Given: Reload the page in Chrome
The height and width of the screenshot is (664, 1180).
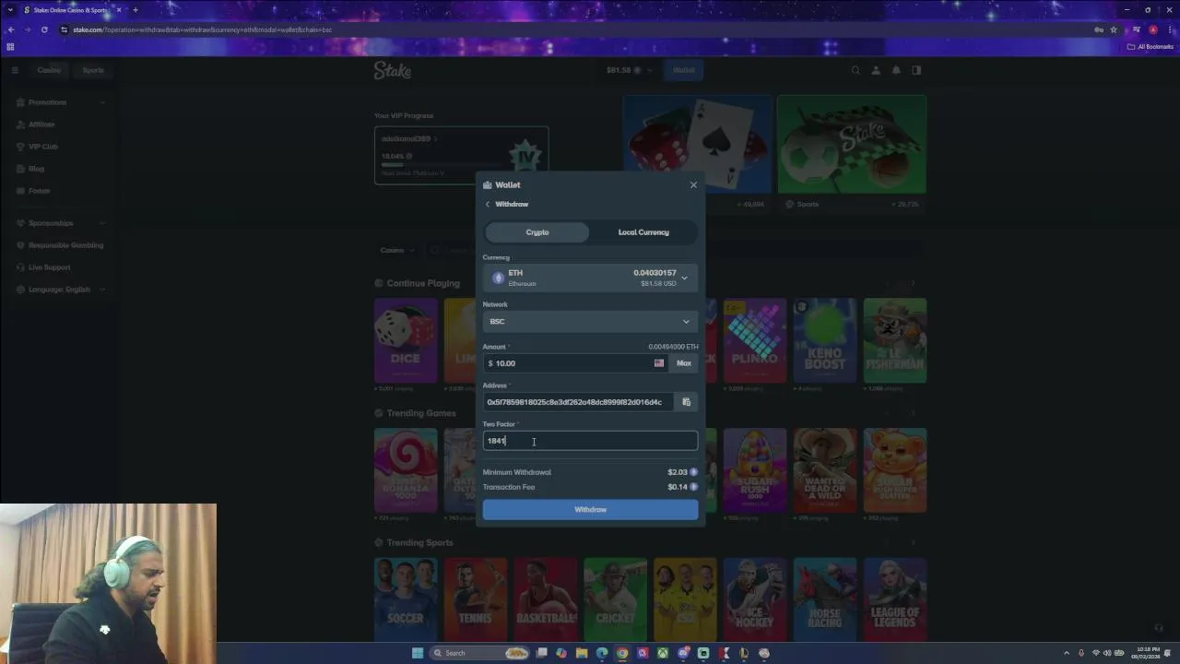Looking at the screenshot, I should tap(44, 30).
